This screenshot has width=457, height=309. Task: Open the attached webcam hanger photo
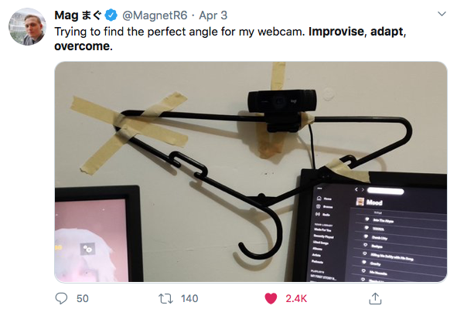click(x=251, y=171)
